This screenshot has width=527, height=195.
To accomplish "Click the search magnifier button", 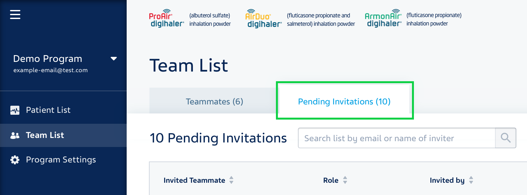I will tap(506, 138).
